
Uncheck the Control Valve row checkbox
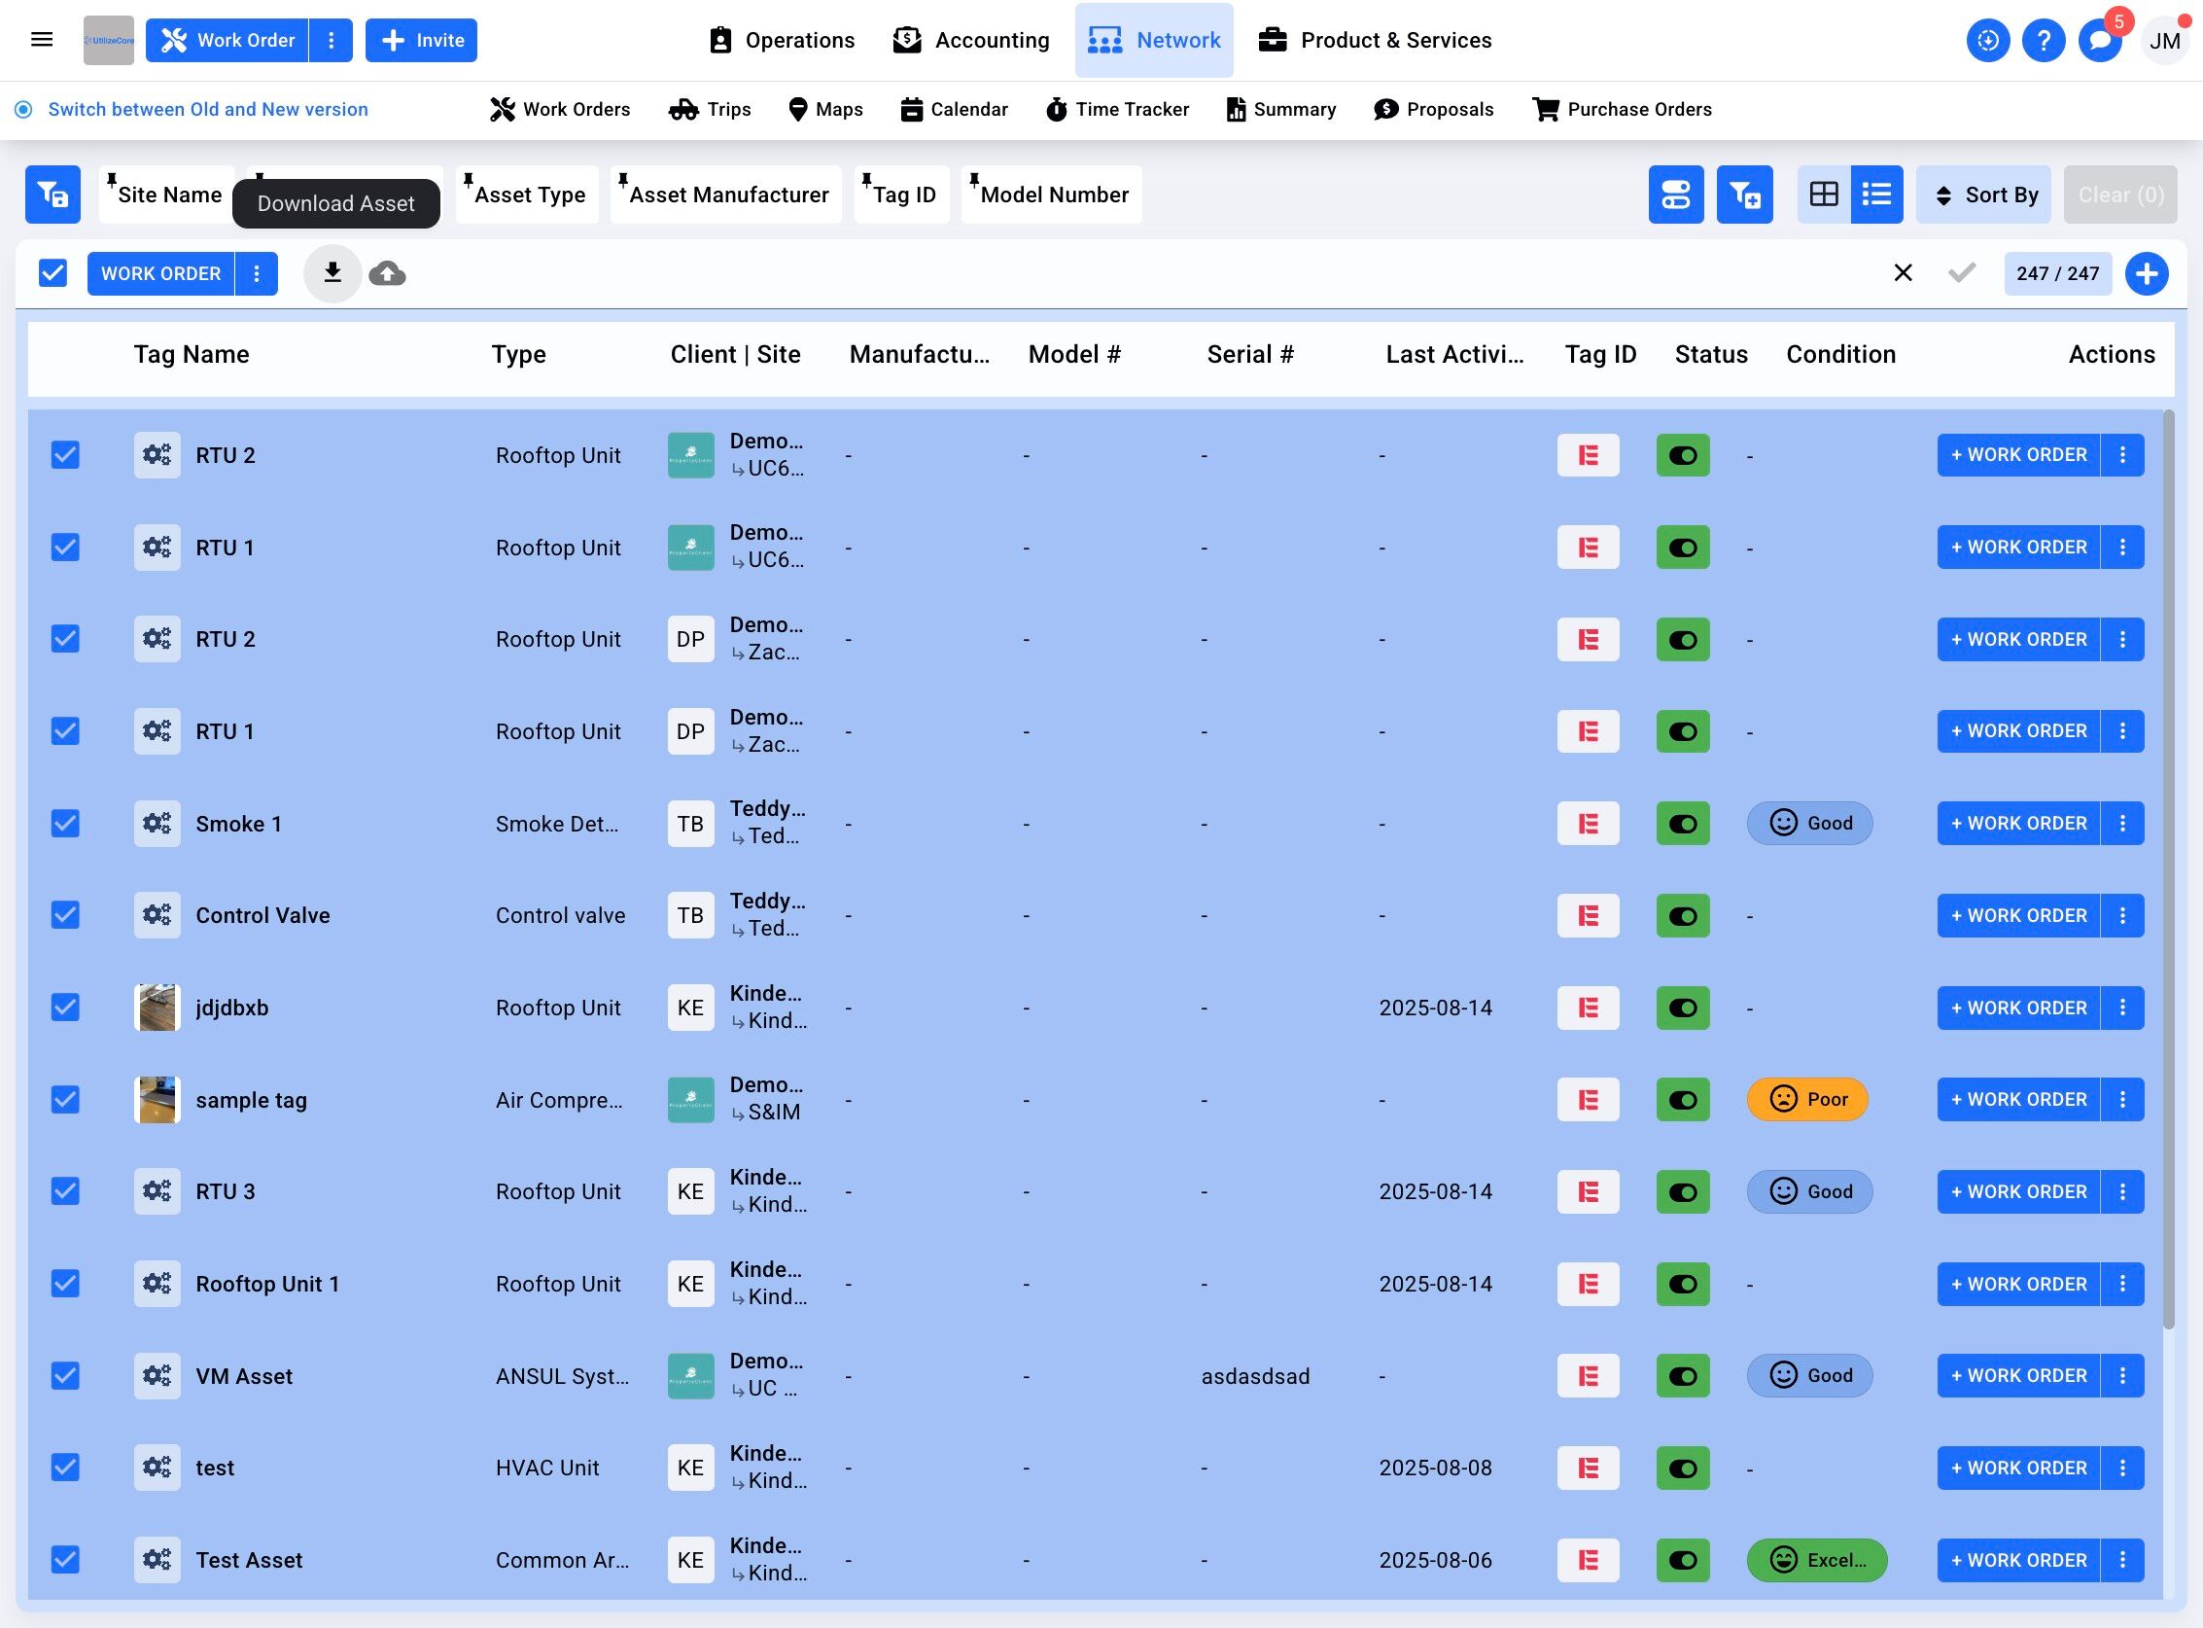[x=65, y=914]
